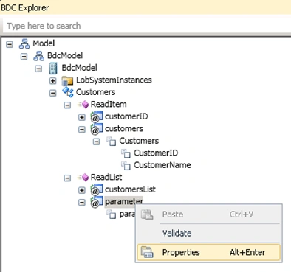This screenshot has width=291, height=272.
Task: Collapse the lowercase customers parameter node
Action: click(x=82, y=129)
